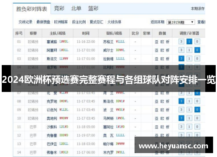Expand the 第19156期 issue dropdown
The image size is (217, 157).
click(181, 22)
